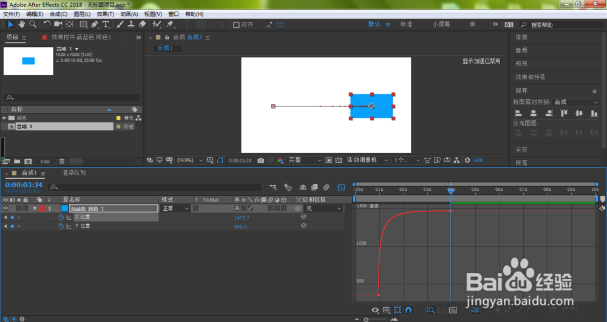Select the Zoom magnifier tool
Screen dimensions: 607x322
(33, 24)
